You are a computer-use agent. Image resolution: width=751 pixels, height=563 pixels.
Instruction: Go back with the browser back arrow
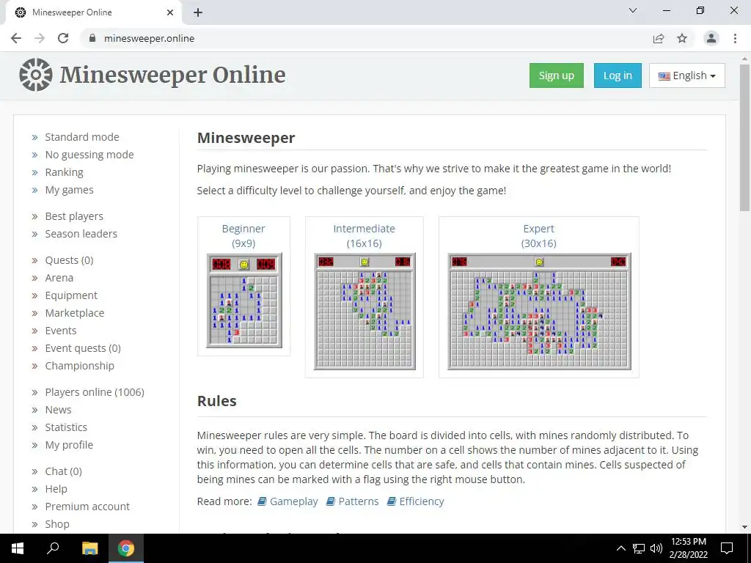coord(16,38)
